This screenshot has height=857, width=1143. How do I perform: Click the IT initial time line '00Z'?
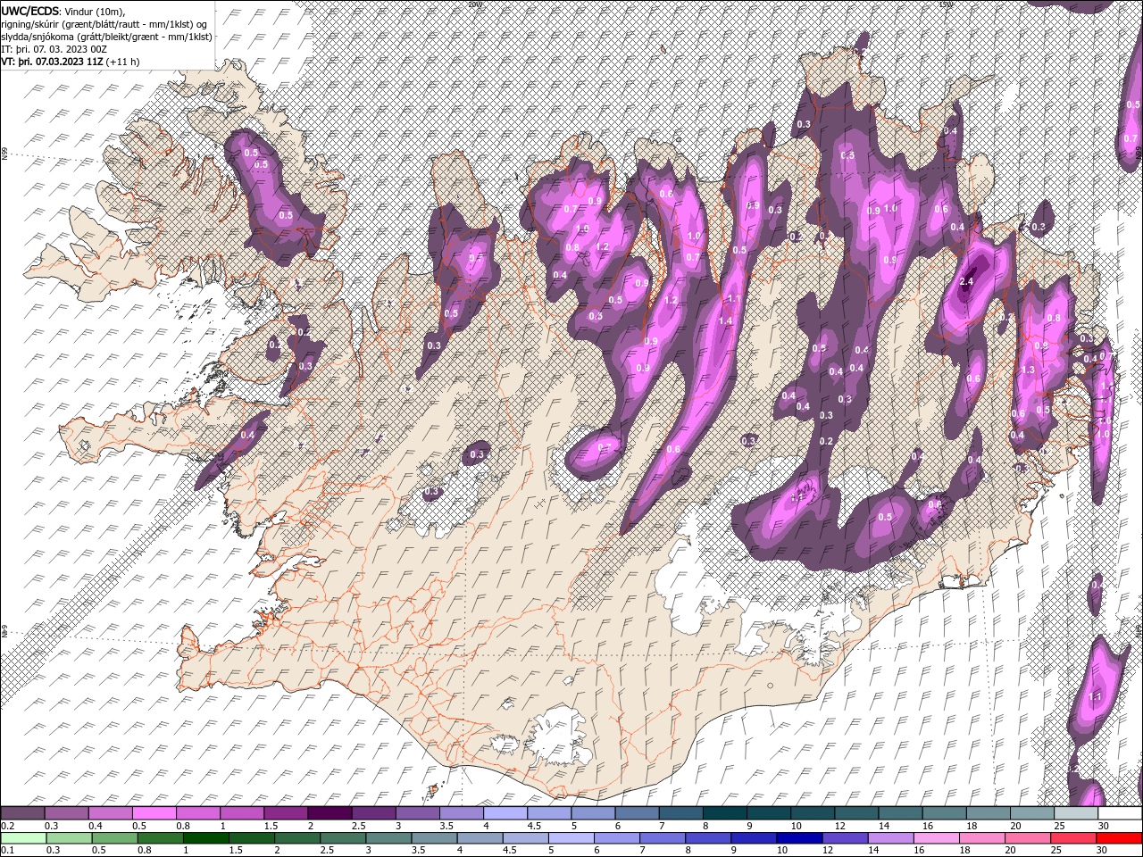(x=52, y=49)
